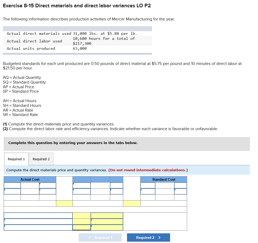The width and height of the screenshot is (258, 243).
Task: Click the 'AQ = Actual Quantity' definition
Action: (22, 78)
